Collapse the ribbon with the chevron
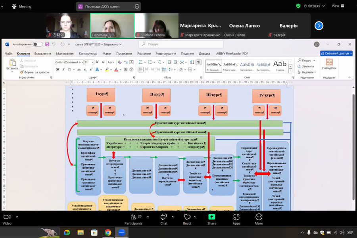 tap(349, 77)
